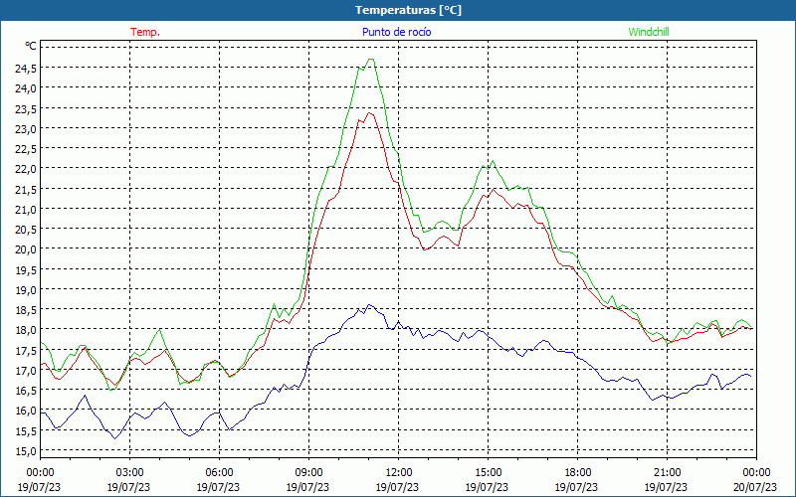Click the 22,0 y-axis value
This screenshot has width=796, height=497.
[x=26, y=168]
